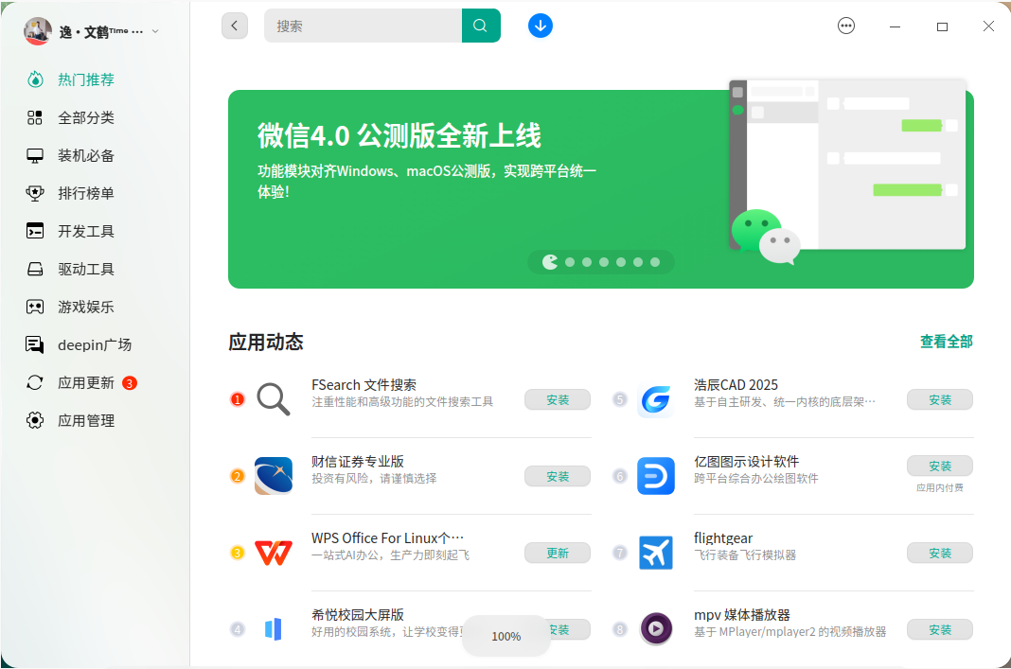Open the blue downloads manager icon

coord(541,26)
